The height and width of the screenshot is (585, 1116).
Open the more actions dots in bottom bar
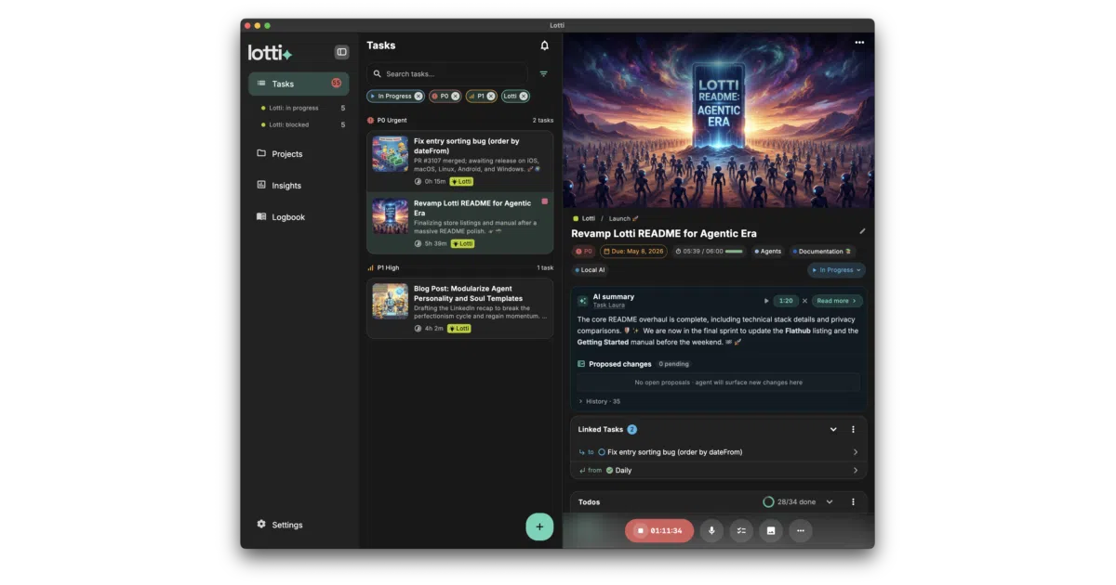[801, 530]
